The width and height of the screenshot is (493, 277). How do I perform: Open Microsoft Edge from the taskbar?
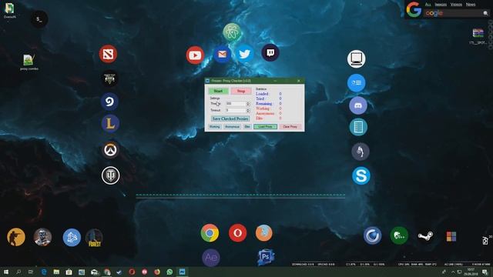[x=44, y=272]
